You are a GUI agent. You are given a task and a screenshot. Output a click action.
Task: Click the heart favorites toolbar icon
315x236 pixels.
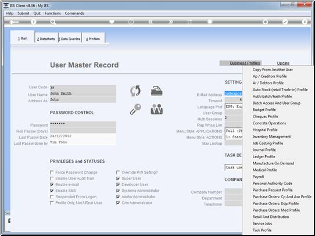tap(112, 22)
